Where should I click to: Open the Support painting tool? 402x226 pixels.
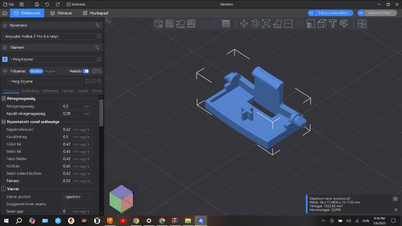pyautogui.click(x=311, y=24)
